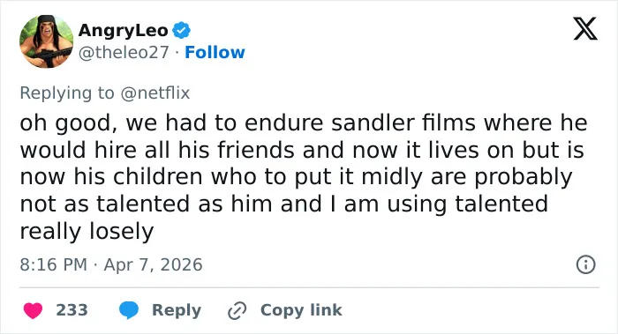The width and height of the screenshot is (618, 334).
Task: Open the AngryLeo display name
Action: (x=124, y=30)
